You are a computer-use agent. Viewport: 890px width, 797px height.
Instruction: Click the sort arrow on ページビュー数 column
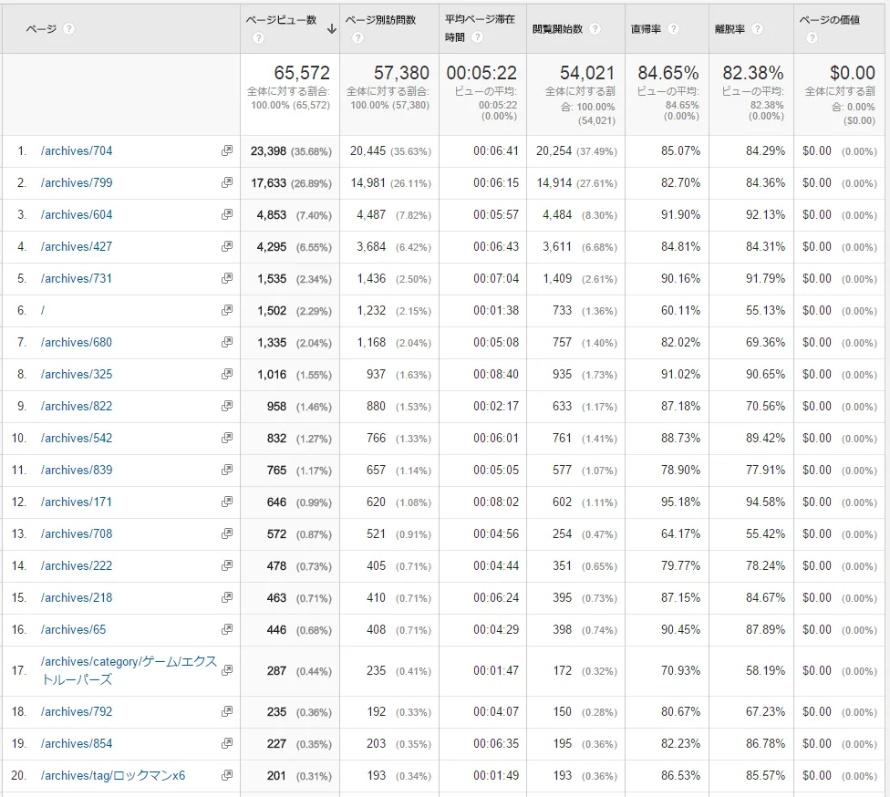(331, 28)
